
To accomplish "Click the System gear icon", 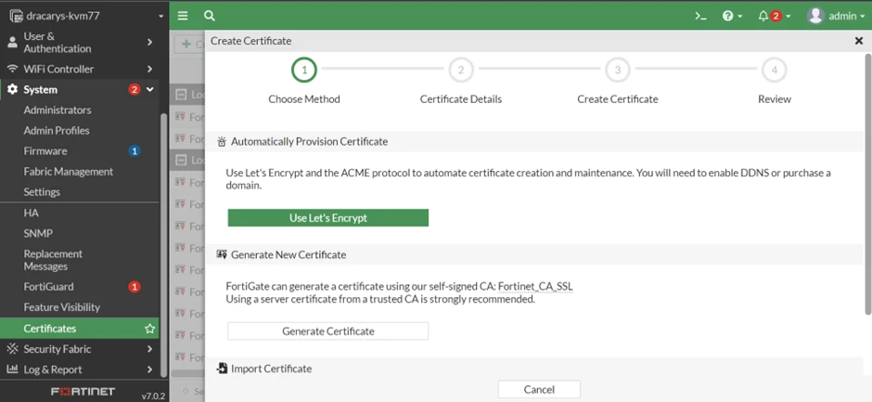I will 12,89.
